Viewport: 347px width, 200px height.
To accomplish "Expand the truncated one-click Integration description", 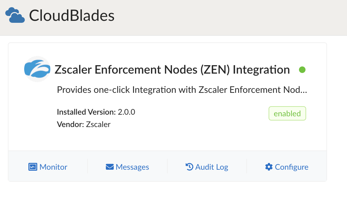I will 182,90.
